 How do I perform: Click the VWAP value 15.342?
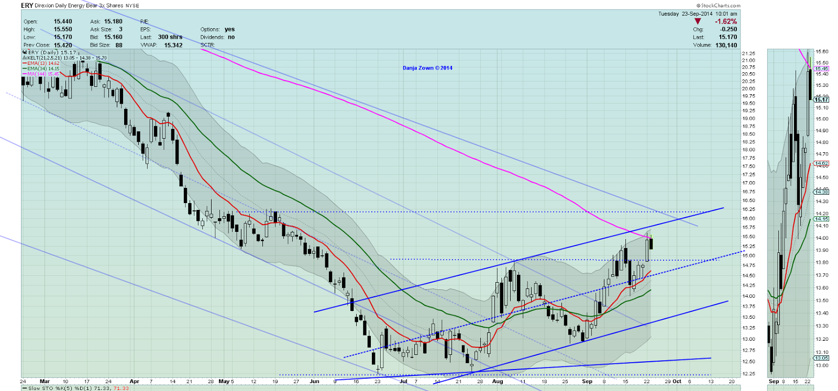(173, 45)
